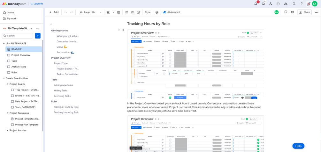Collapse the Project Boards folder
Image resolution: width=321 pixels, height=152 pixels.
(x=8, y=84)
